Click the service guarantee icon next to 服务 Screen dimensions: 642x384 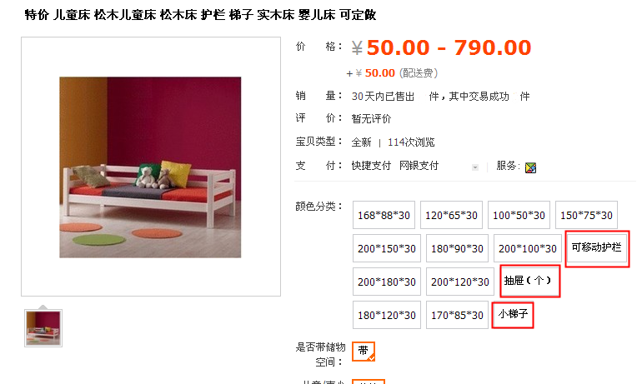click(530, 167)
